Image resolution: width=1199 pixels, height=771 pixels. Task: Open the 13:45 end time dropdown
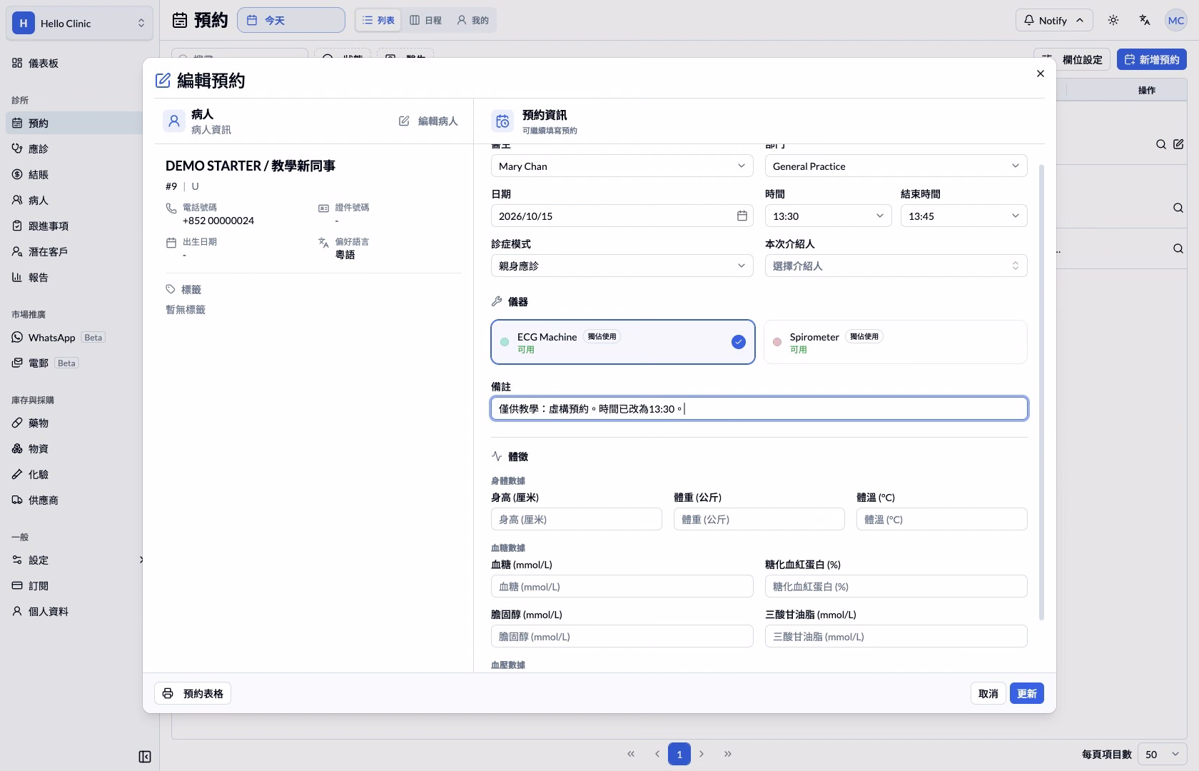[x=963, y=216]
